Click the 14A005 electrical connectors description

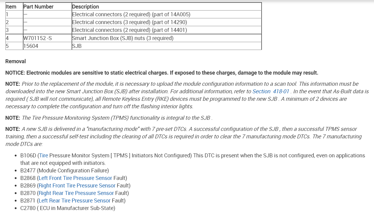[131, 14]
